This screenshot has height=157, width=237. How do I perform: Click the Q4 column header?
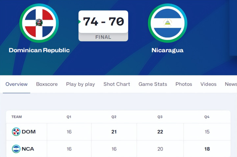pos(207,117)
